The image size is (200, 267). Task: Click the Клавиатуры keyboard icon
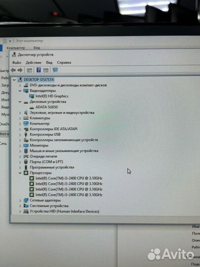[x=26, y=118]
